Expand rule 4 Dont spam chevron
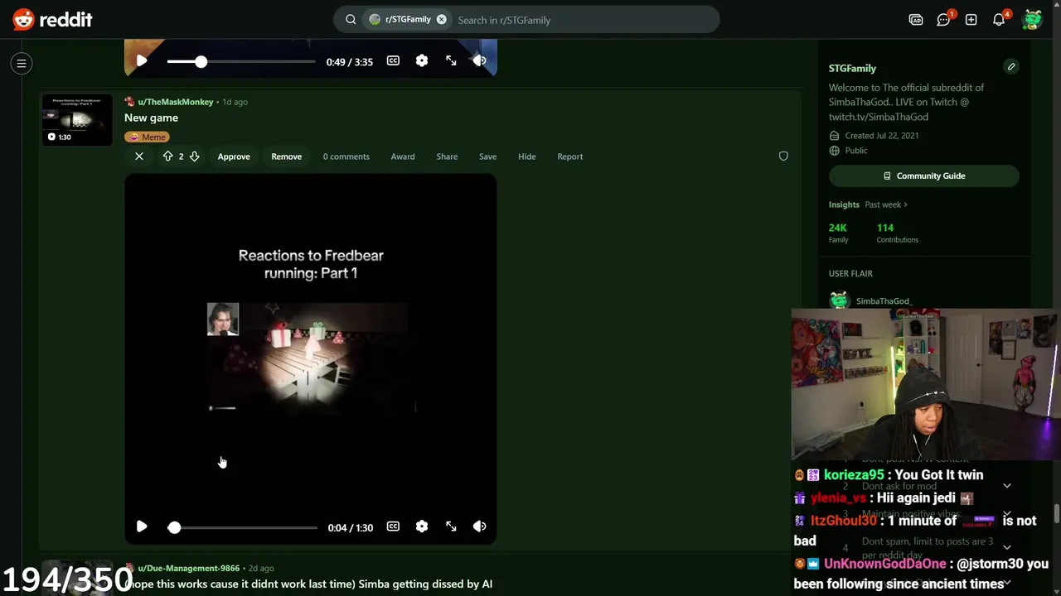 1007,547
